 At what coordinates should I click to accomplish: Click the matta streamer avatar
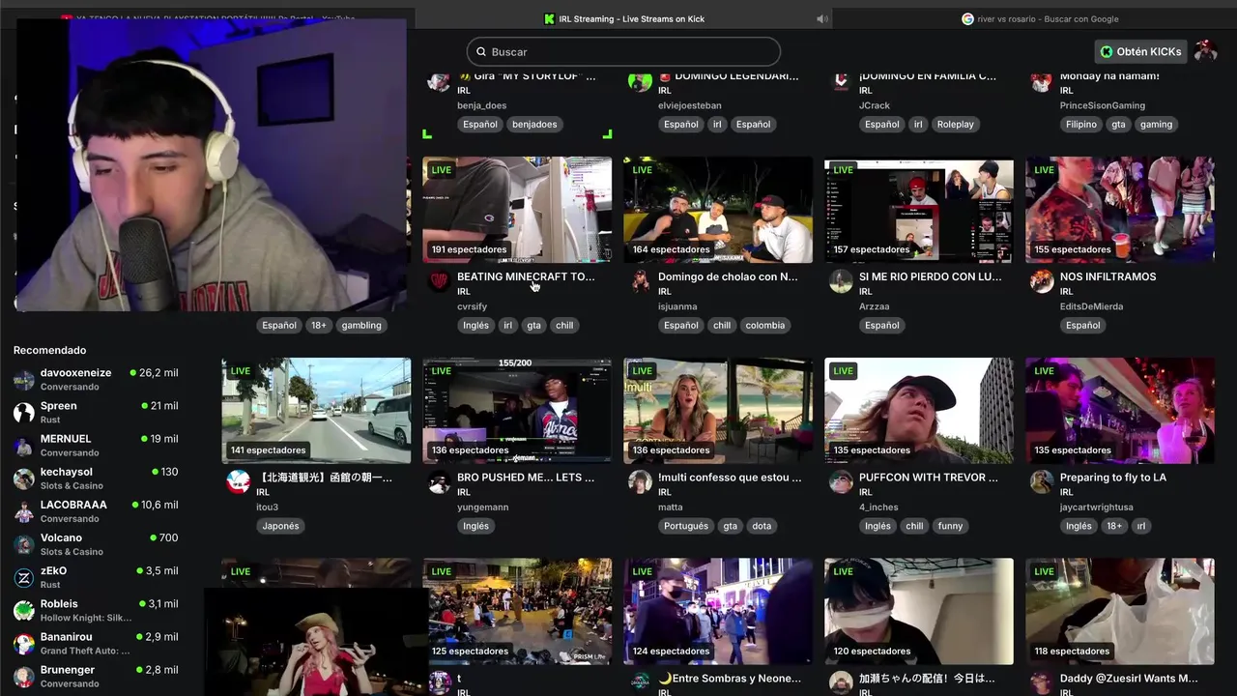640,481
